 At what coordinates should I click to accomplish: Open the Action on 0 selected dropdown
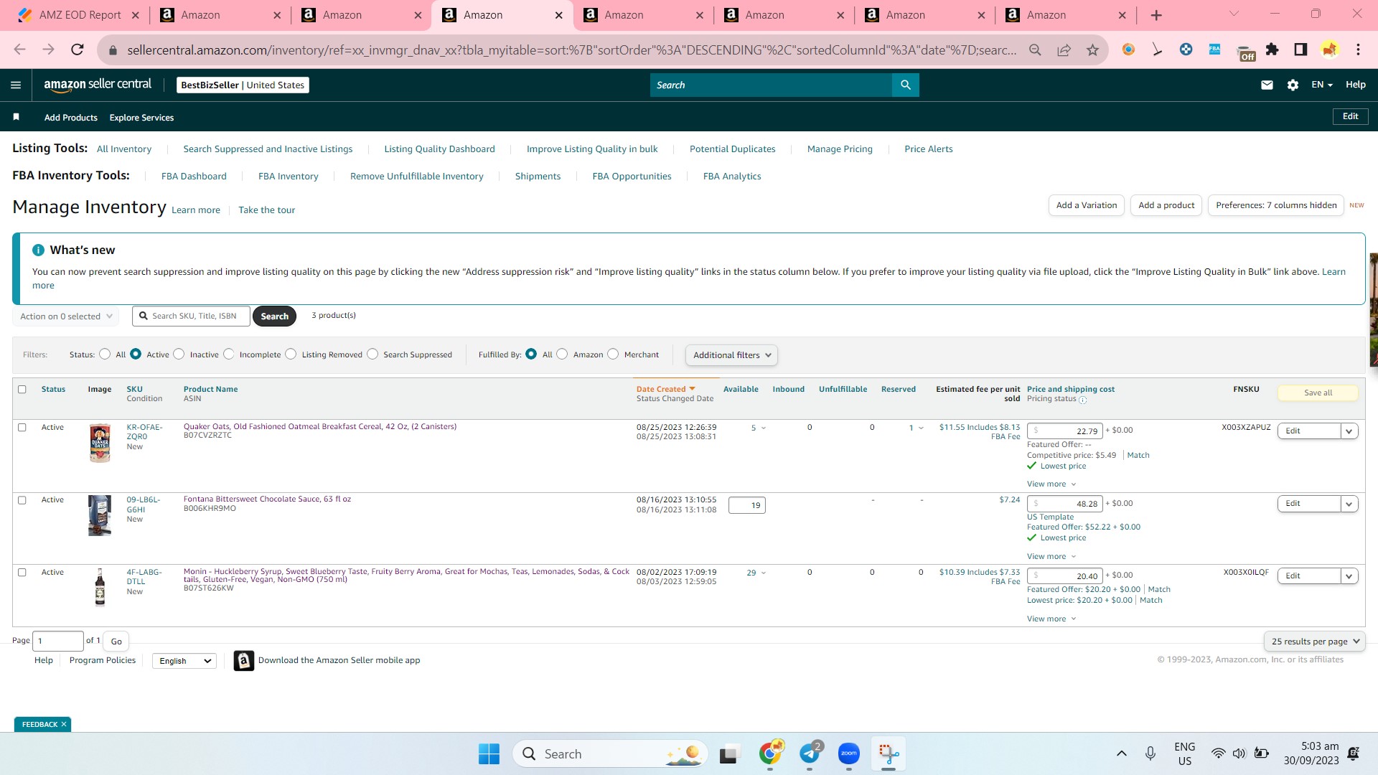[66, 316]
